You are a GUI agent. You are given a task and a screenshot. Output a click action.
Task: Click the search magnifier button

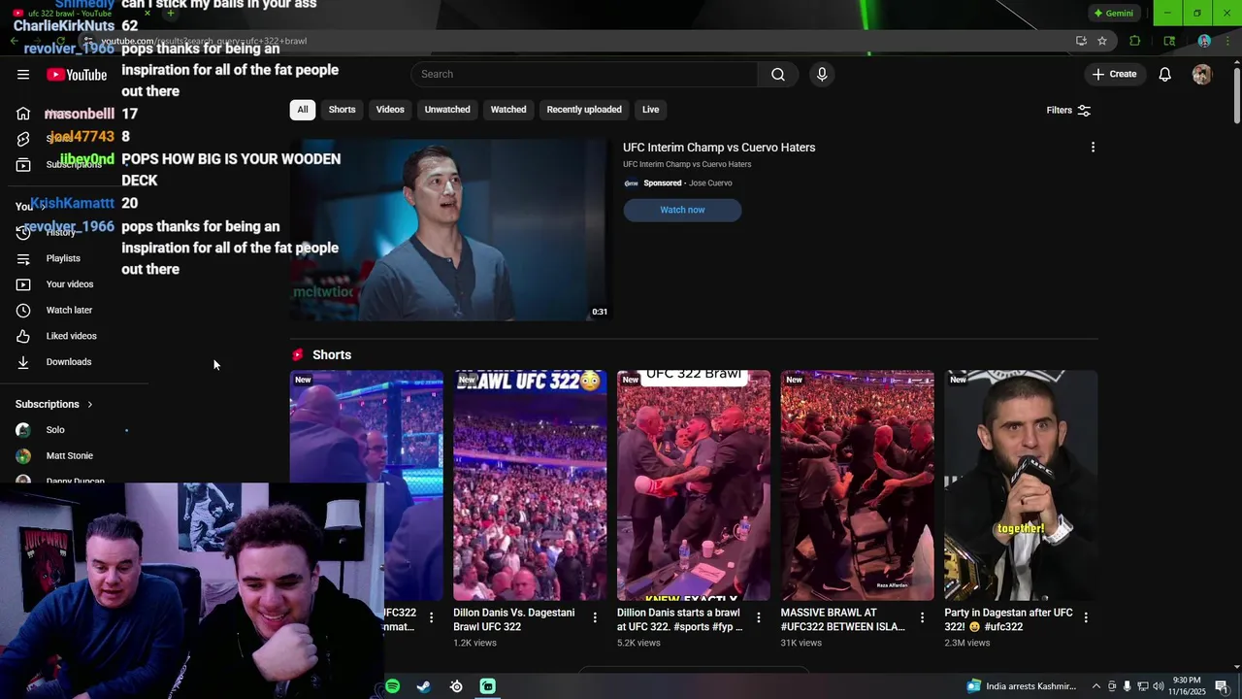pos(778,75)
